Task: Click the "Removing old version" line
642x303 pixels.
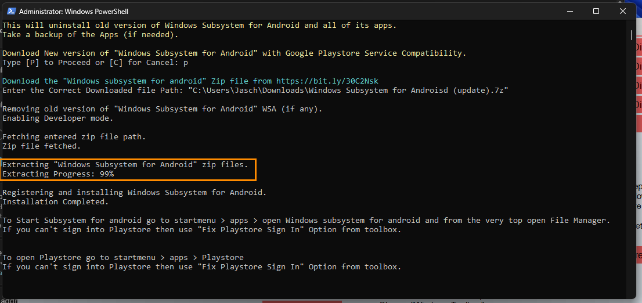Action: pyautogui.click(x=163, y=109)
